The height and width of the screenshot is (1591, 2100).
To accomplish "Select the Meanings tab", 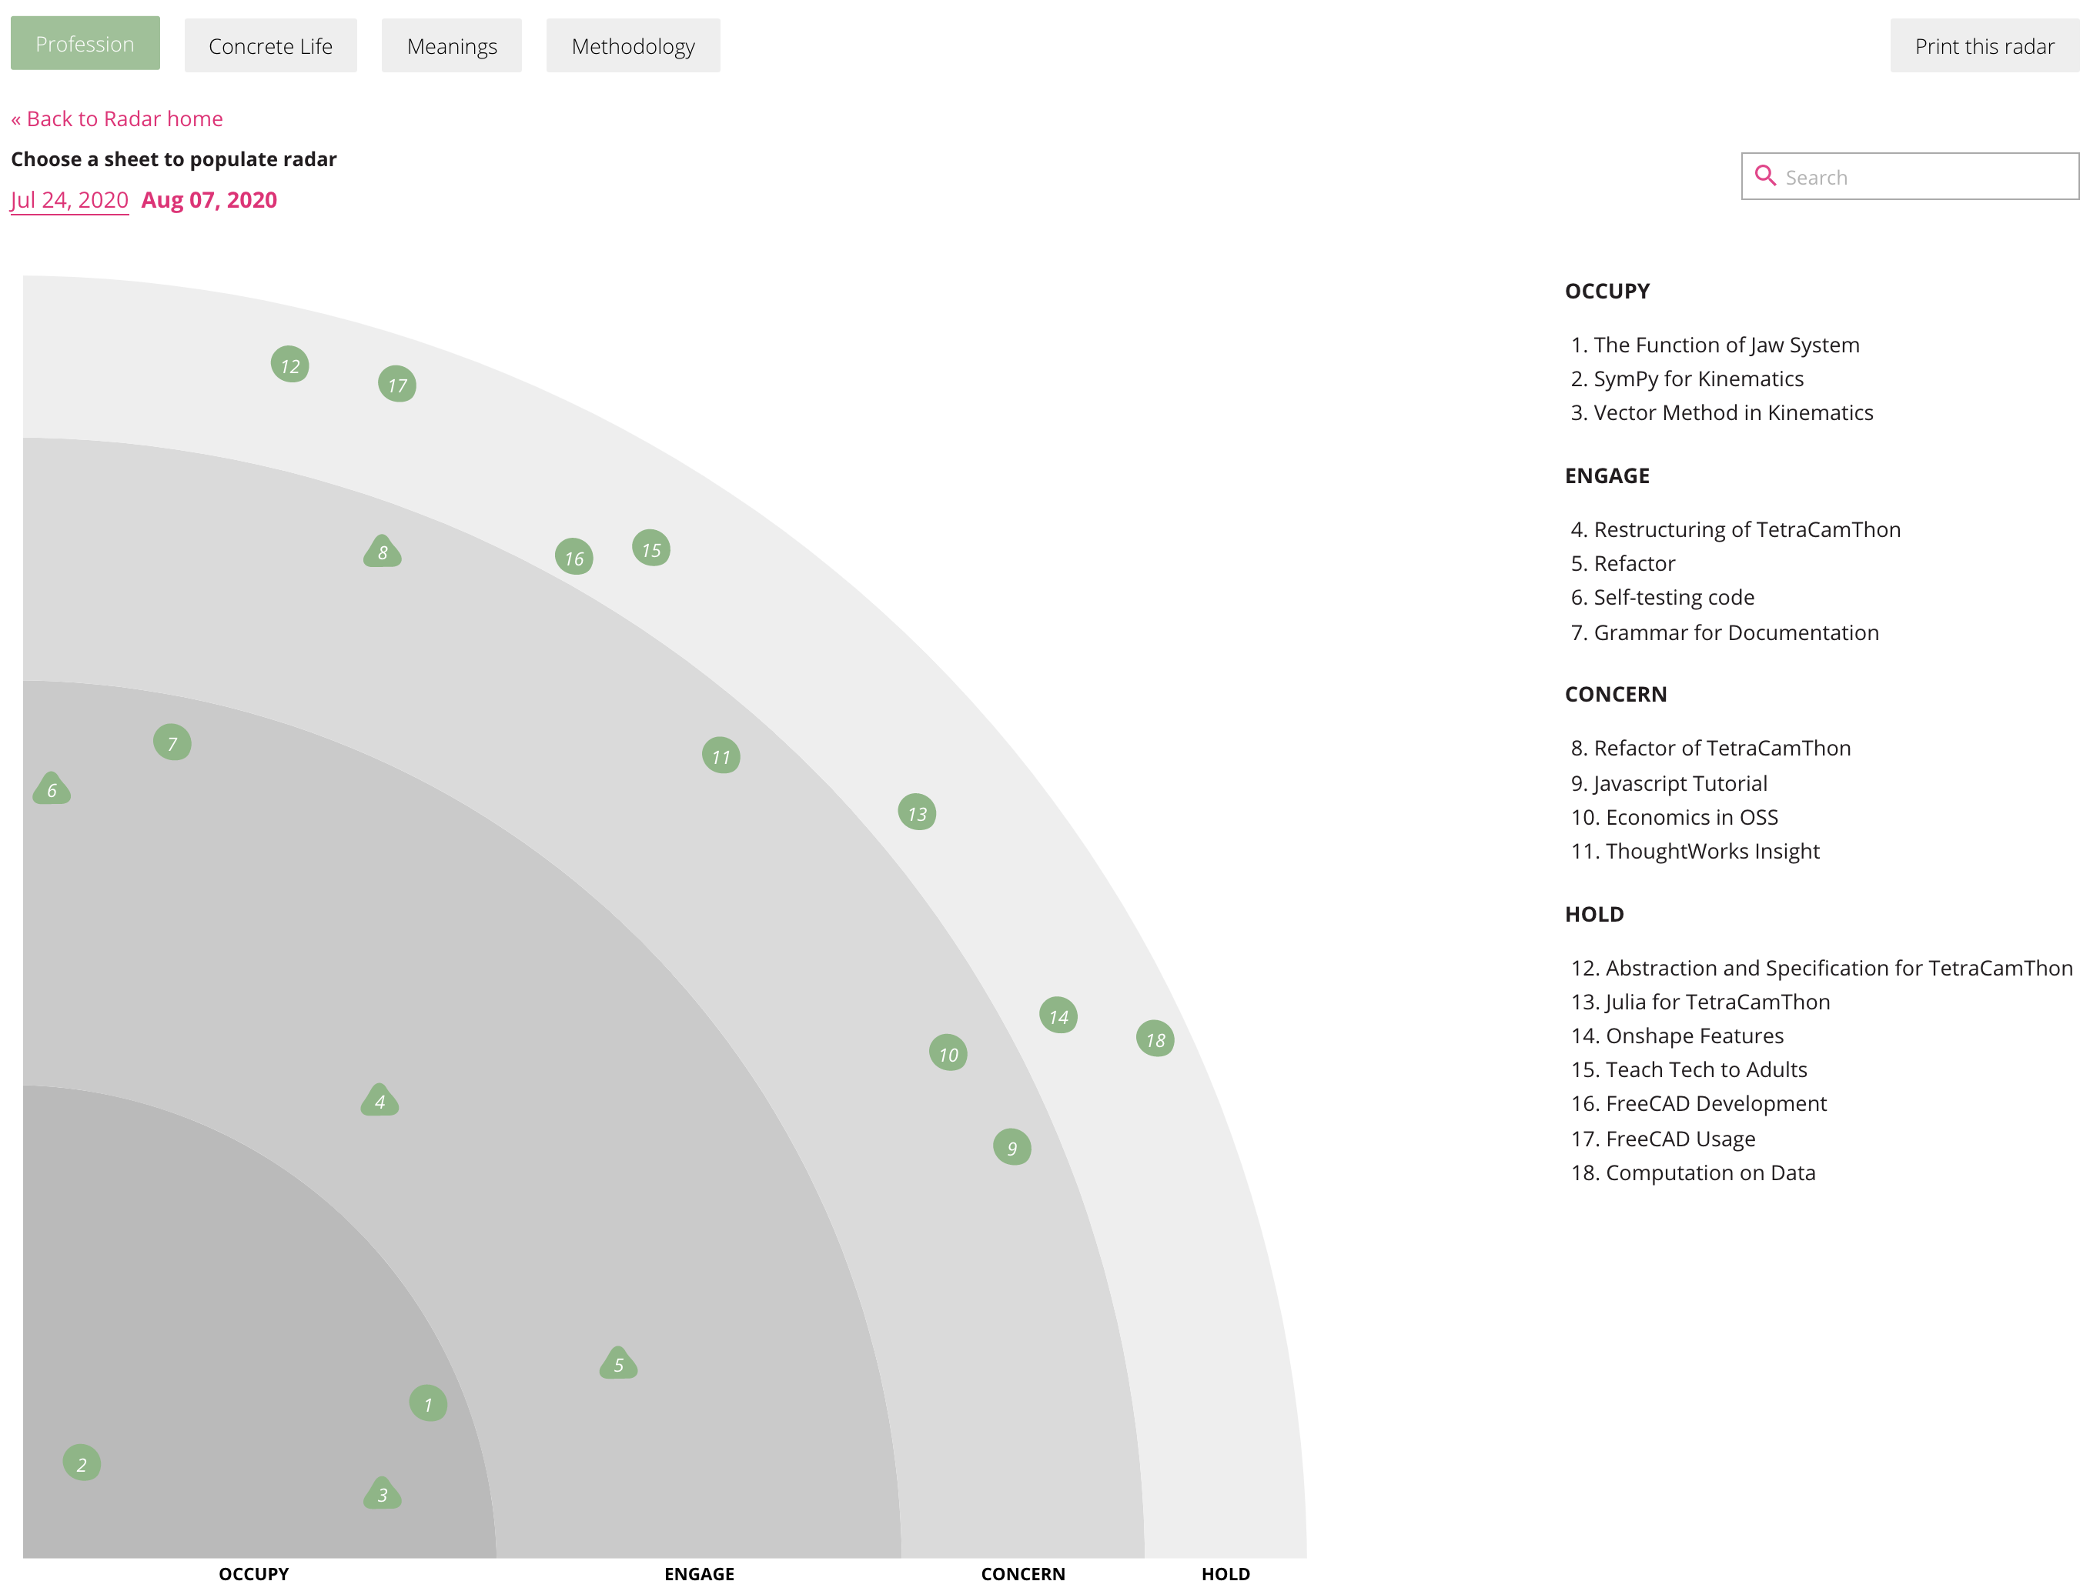I will coord(451,45).
